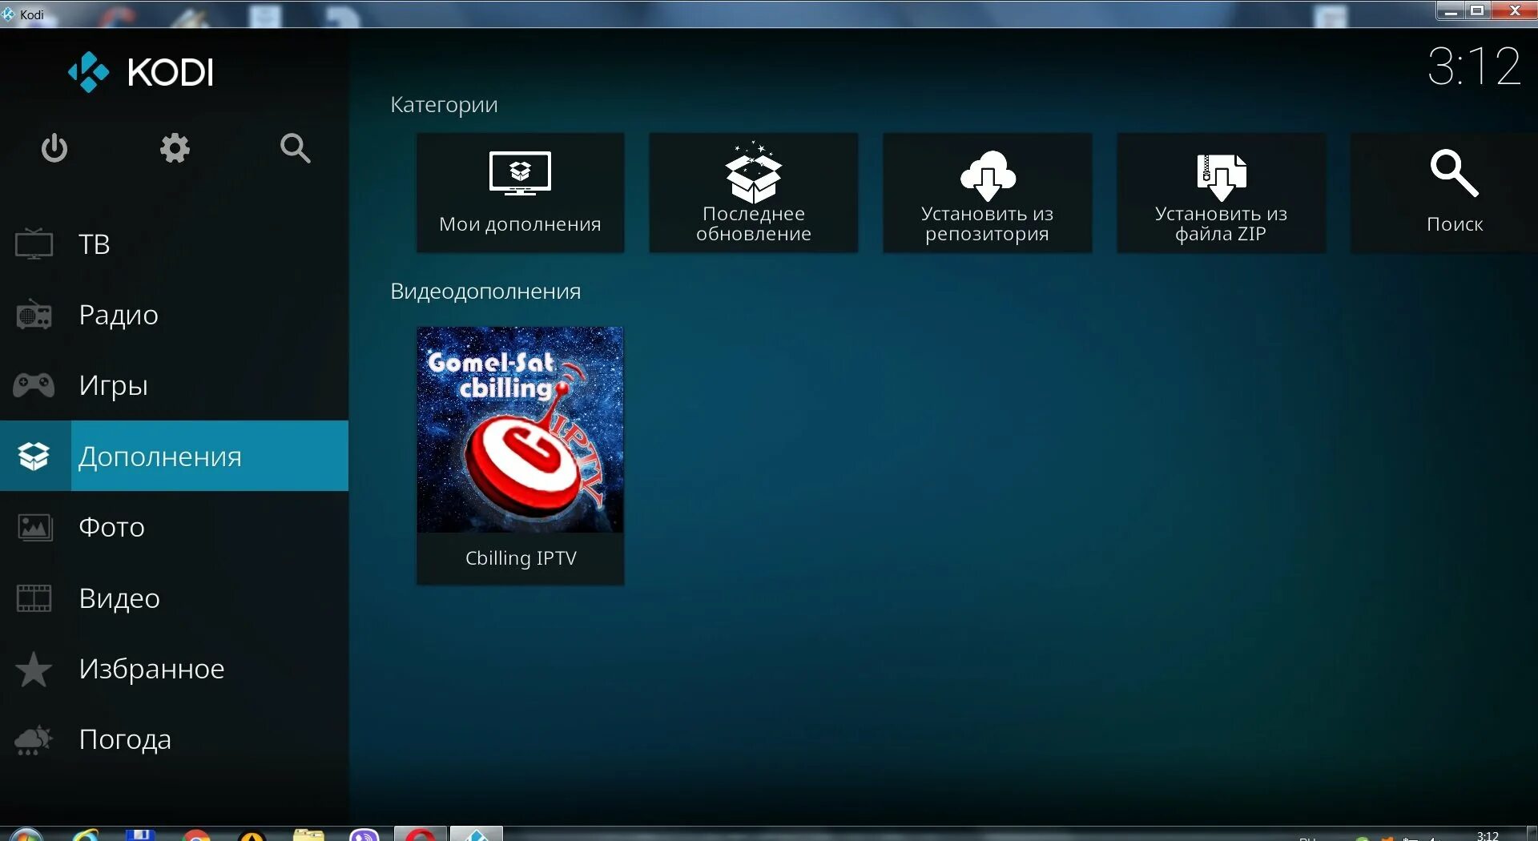The width and height of the screenshot is (1538, 841).
Task: Open the Последнее обновление tile
Action: coord(754,193)
